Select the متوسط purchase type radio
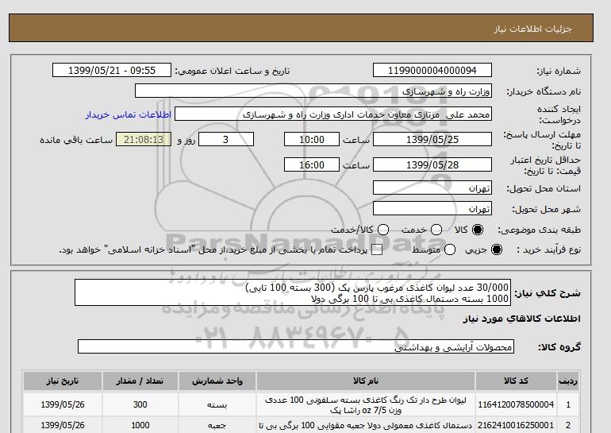 coord(450,249)
